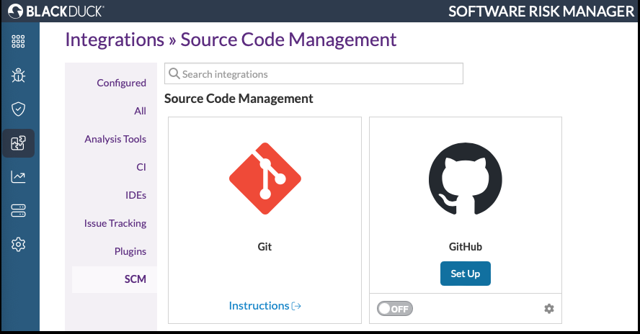The image size is (640, 334).
Task: Show Analysis Tools integrations
Action: click(x=115, y=139)
